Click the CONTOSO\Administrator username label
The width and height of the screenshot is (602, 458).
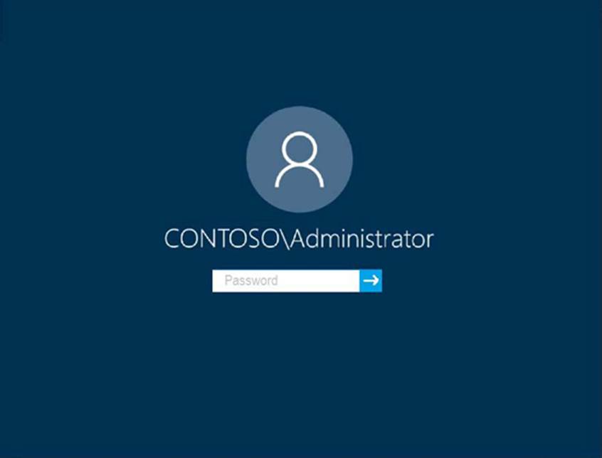[299, 240]
